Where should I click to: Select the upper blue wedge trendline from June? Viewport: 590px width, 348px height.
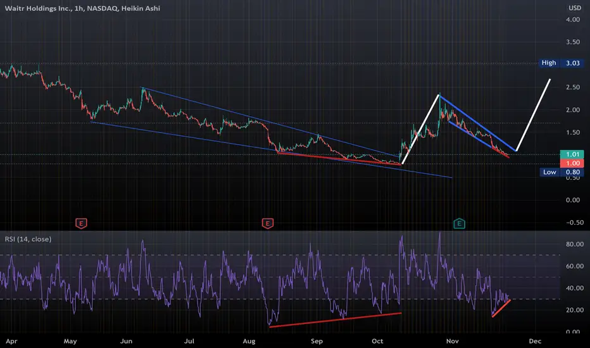tap(270, 121)
